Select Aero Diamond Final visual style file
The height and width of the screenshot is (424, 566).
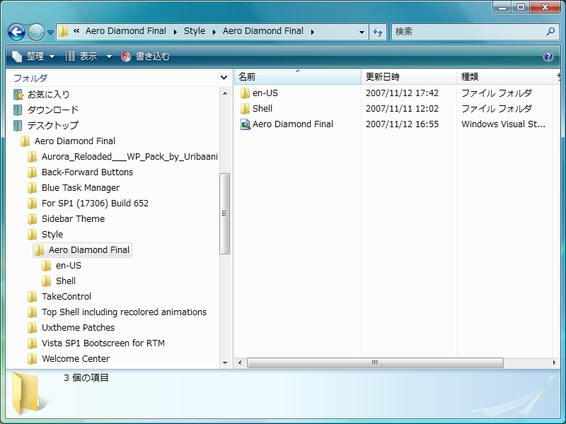coord(287,124)
